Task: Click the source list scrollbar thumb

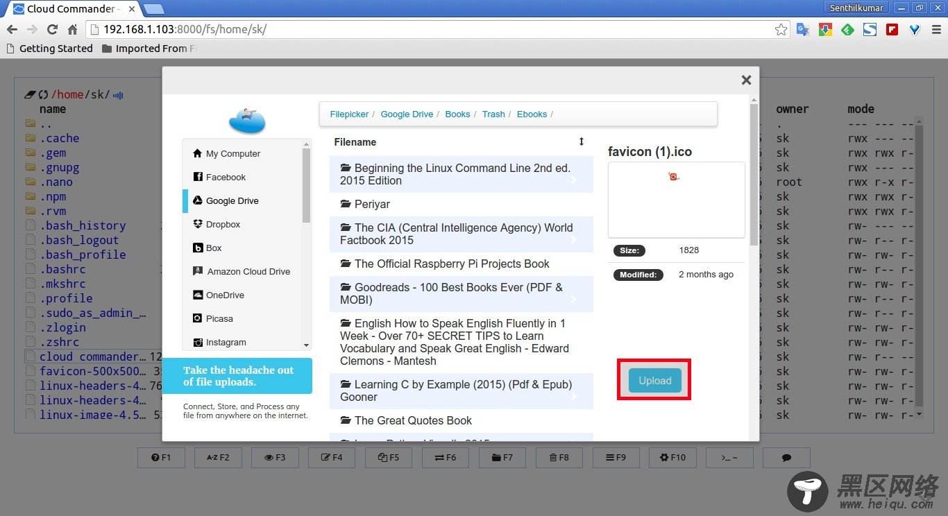Action: 306,186
